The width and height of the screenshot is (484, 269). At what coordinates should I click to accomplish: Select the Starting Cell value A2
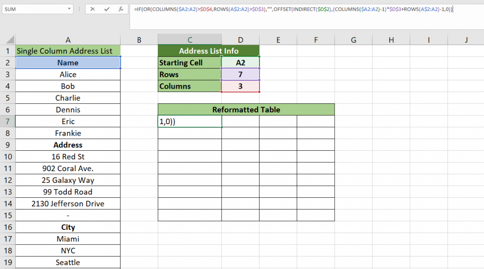point(240,62)
